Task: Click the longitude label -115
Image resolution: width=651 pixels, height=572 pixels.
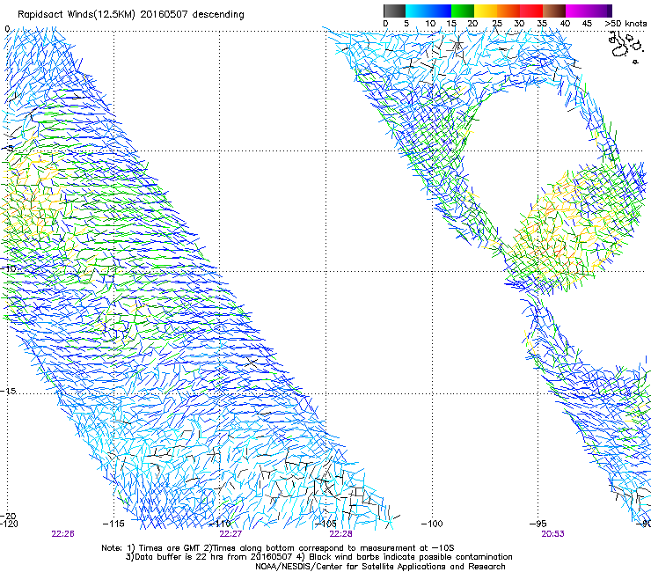Action: [113, 524]
